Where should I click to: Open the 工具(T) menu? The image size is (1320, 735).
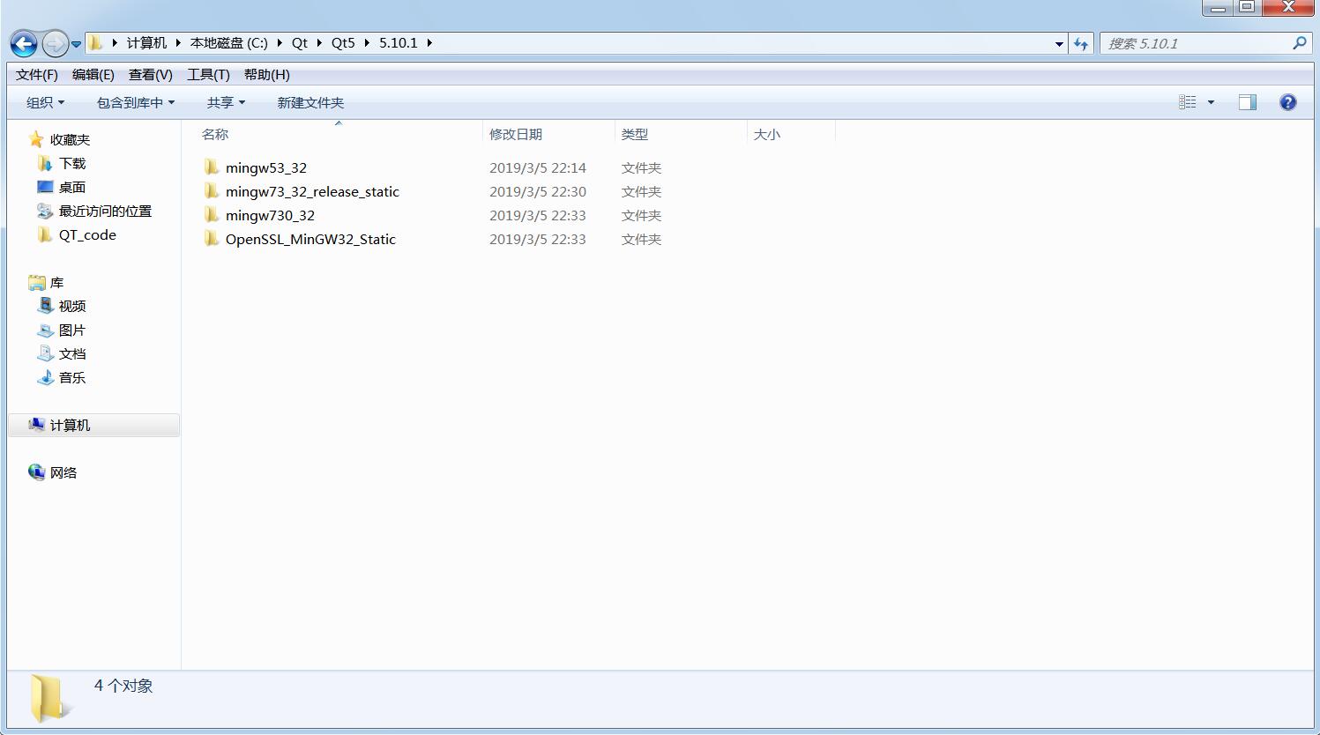point(208,75)
